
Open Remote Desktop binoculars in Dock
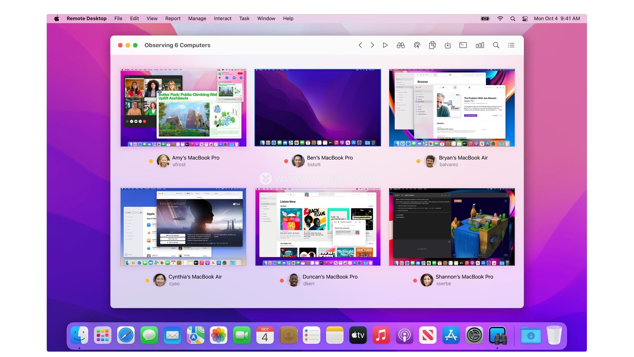[x=497, y=335]
